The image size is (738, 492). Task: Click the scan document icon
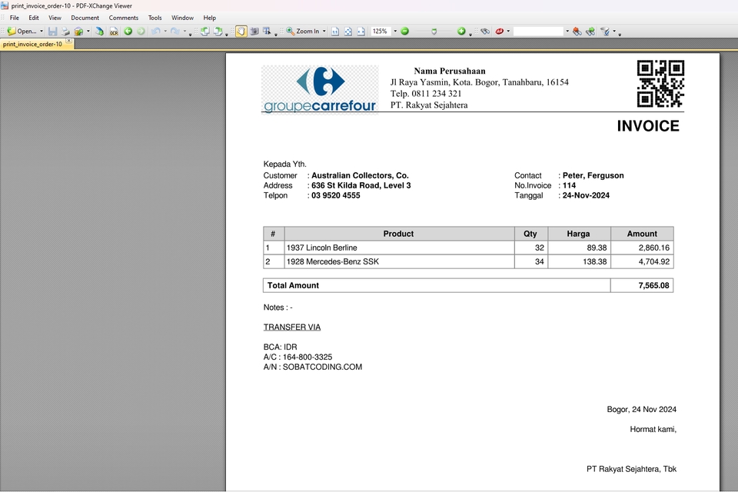click(x=99, y=31)
